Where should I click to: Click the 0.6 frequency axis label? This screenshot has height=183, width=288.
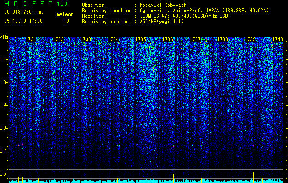click(4, 174)
